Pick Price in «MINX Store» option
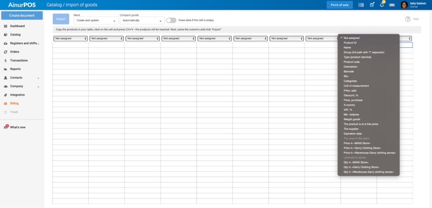 pyautogui.click(x=369, y=143)
